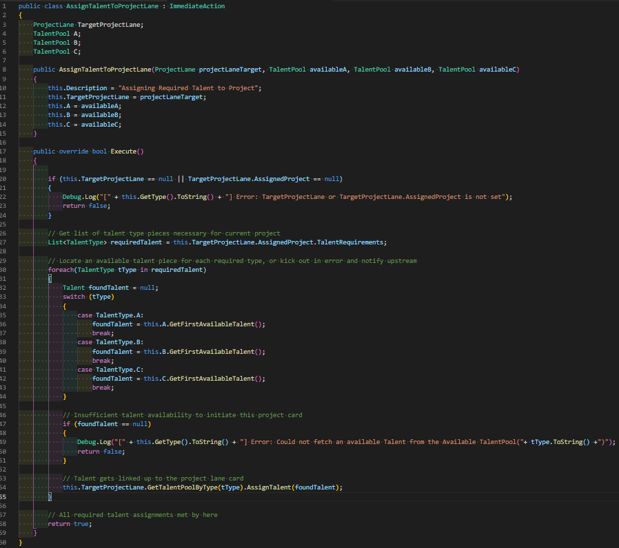Viewport: 619px width, 548px height.
Task: Select the 'TalentPool A;' field line
Action: [57, 34]
